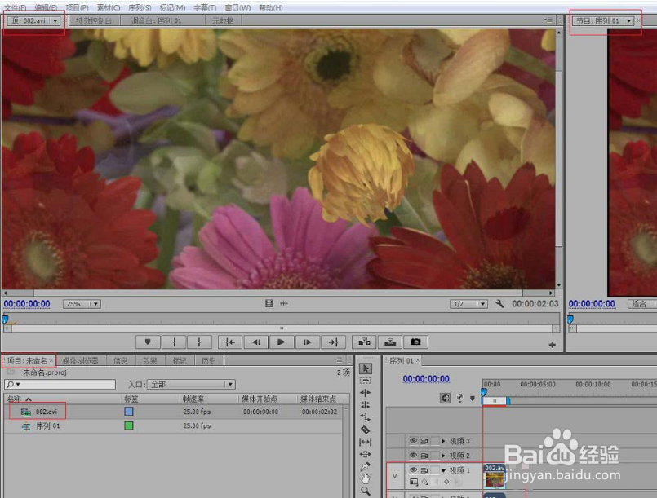Click the timeline panel timecode
Screen dimensions: 657x498
coord(426,379)
